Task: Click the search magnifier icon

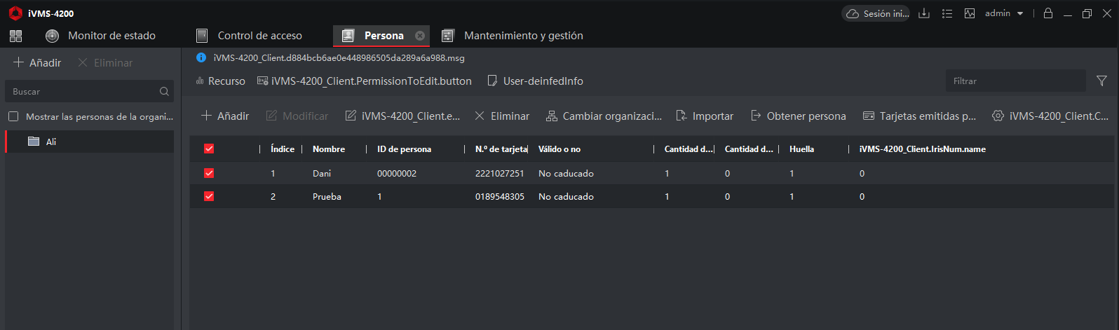Action: [164, 92]
